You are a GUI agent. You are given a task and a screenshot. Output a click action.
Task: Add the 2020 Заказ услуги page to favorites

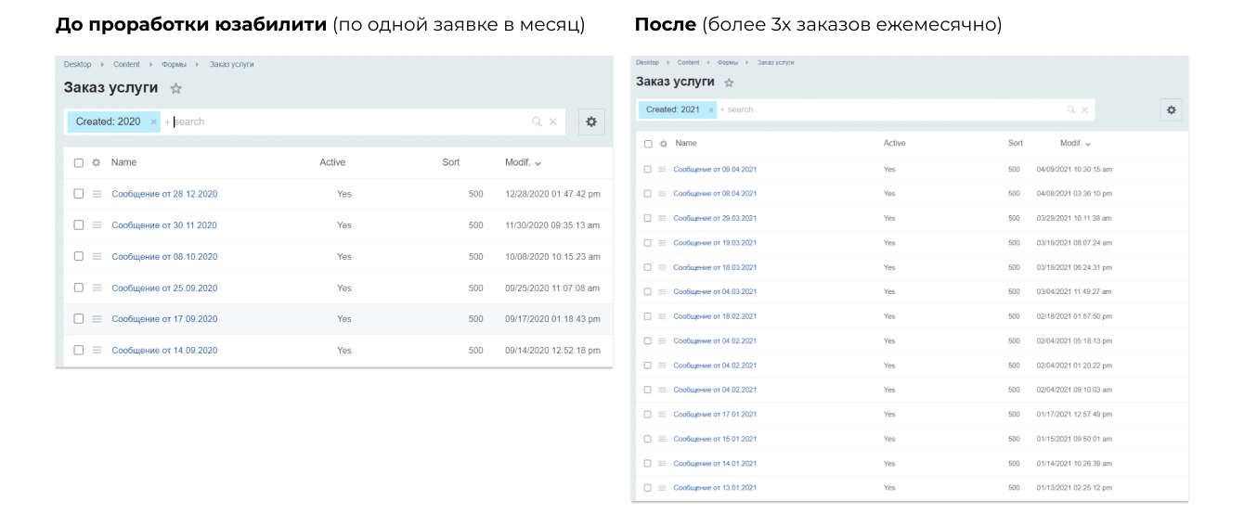pos(176,89)
